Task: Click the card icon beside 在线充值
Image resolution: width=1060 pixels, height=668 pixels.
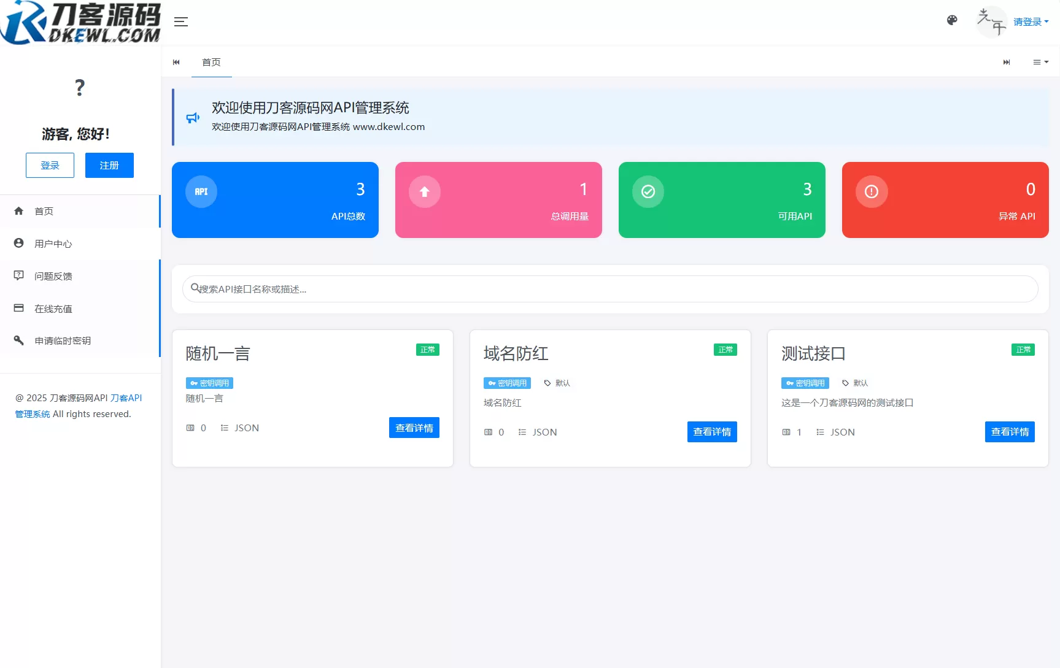Action: [x=19, y=308]
